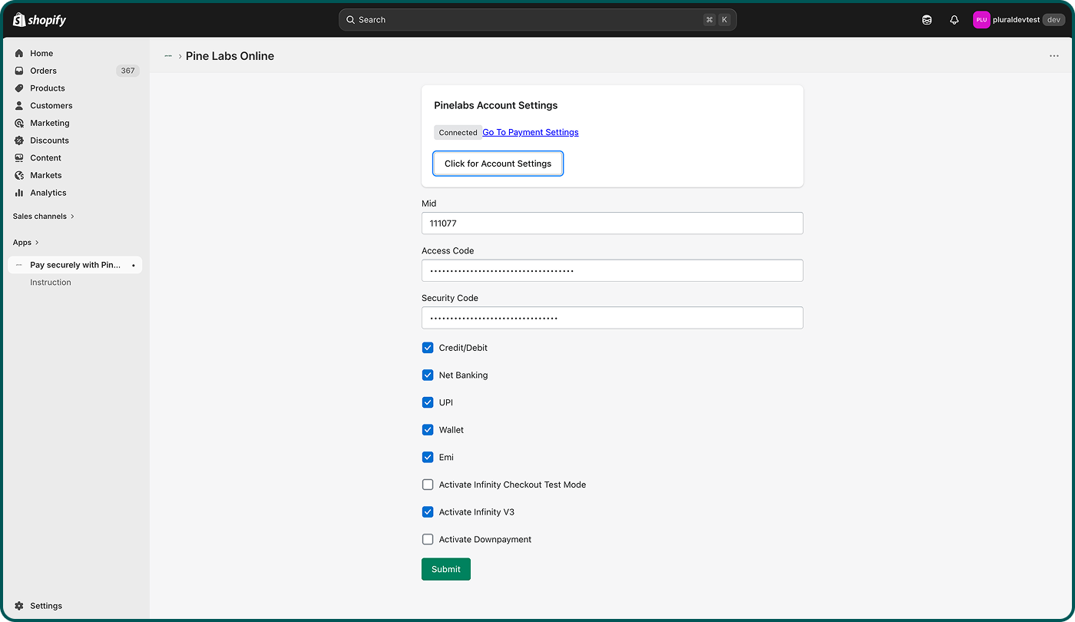Image resolution: width=1075 pixels, height=622 pixels.
Task: Focus the Security Code field
Action: [x=612, y=318]
